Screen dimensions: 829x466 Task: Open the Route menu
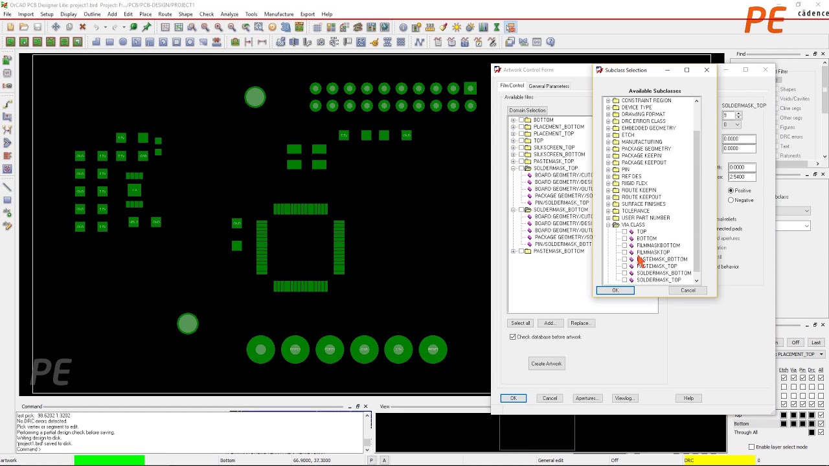pos(165,14)
